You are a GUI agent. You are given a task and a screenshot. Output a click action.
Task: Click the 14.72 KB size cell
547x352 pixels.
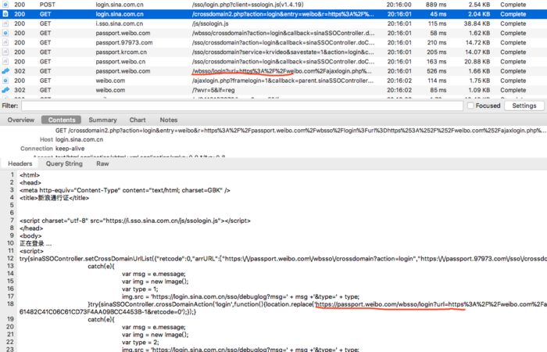click(x=477, y=42)
